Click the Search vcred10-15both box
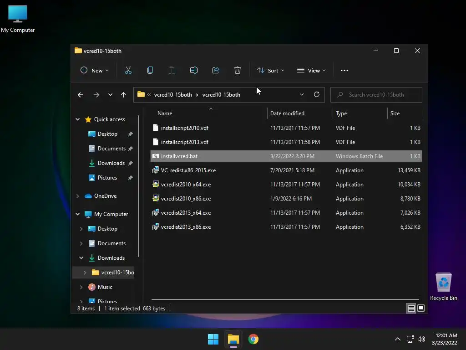 click(376, 95)
